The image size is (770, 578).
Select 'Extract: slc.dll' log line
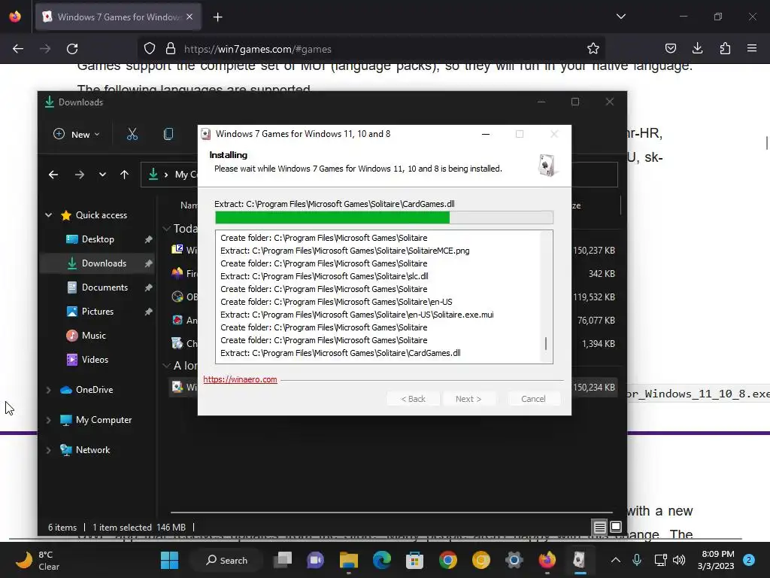point(324,276)
